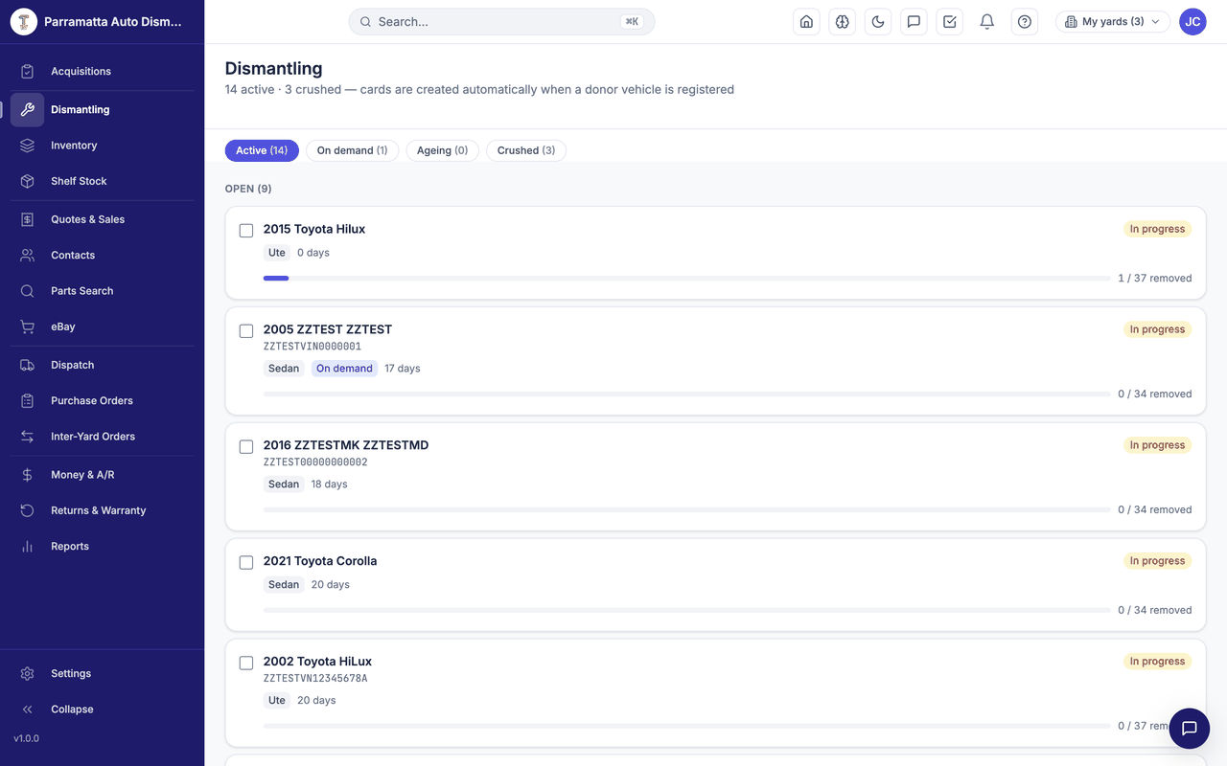Check the 2016 ZZTESTMK ZZTESTMD checkbox
This screenshot has width=1227, height=766.
(x=246, y=447)
